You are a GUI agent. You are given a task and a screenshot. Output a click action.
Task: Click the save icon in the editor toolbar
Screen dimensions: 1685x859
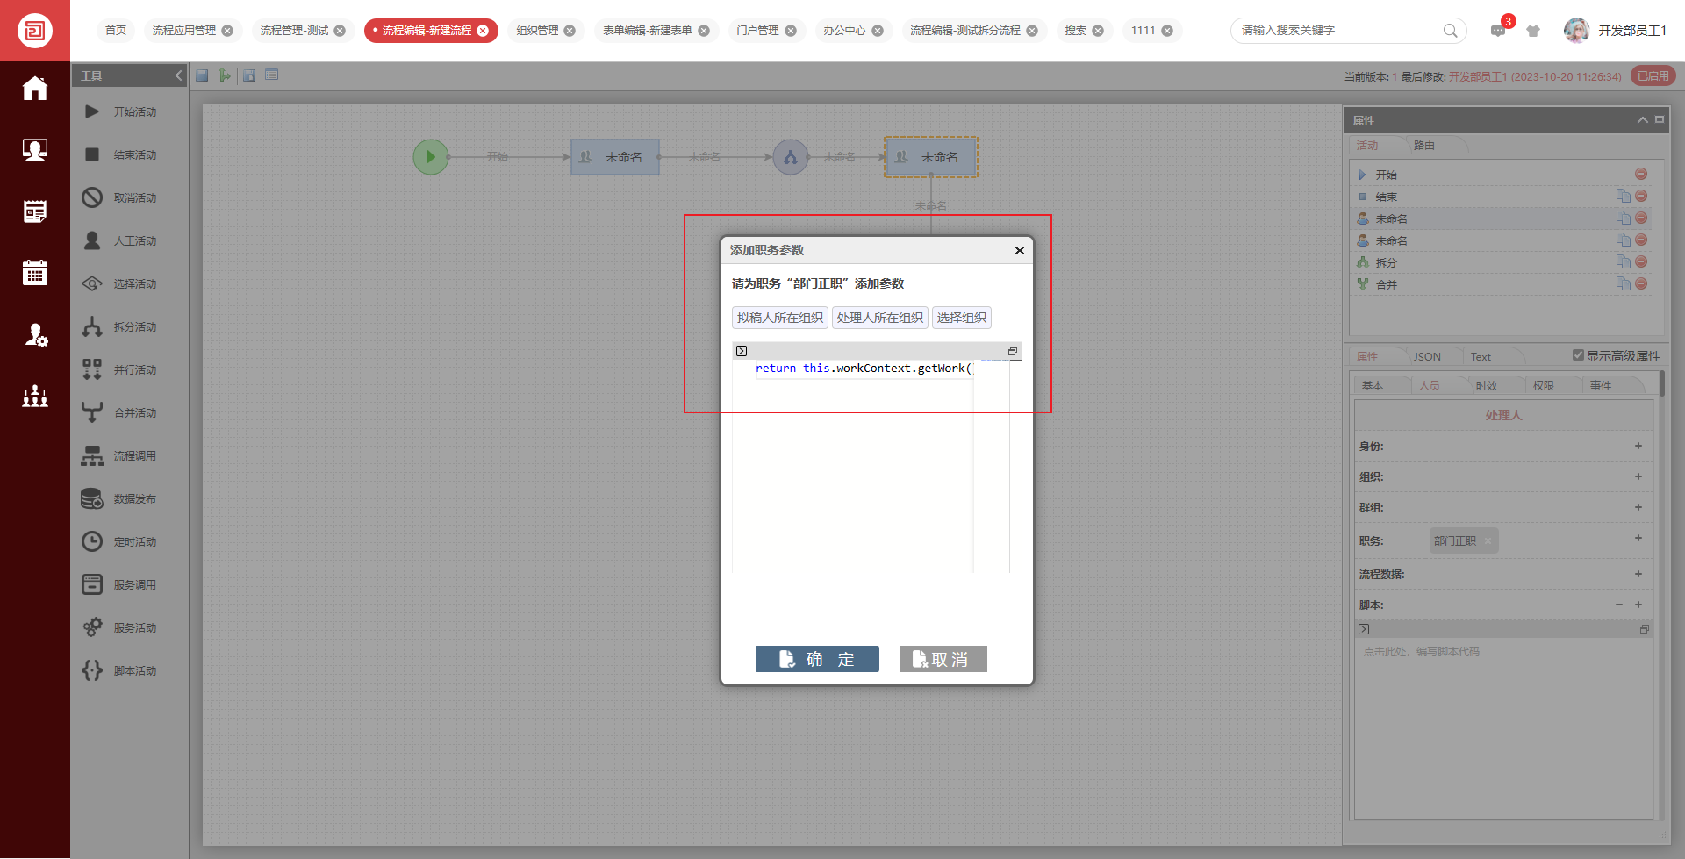click(202, 75)
